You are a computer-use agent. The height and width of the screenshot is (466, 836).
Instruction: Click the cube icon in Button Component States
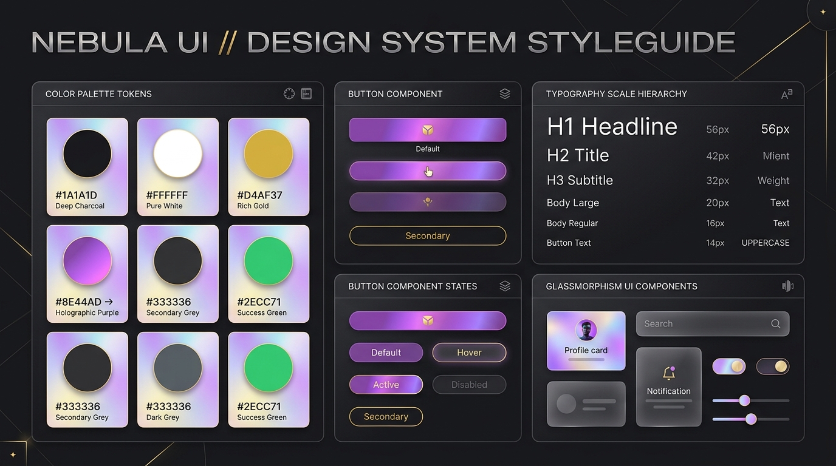click(x=428, y=320)
